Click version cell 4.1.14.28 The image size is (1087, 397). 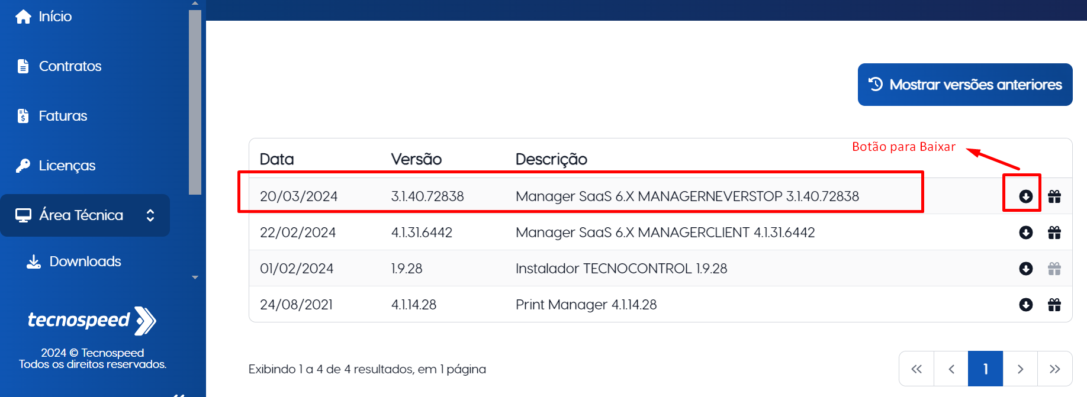[x=414, y=305]
